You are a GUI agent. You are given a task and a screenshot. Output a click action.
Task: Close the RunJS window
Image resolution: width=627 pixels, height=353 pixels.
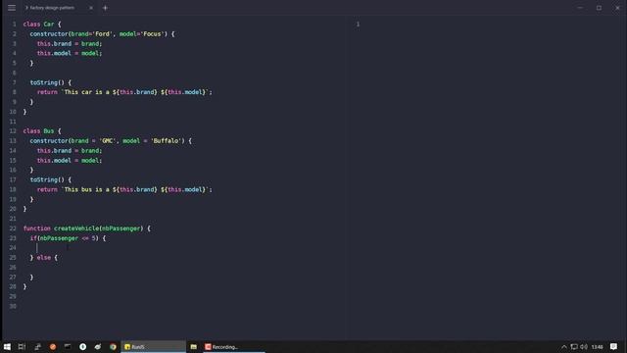[617, 8]
